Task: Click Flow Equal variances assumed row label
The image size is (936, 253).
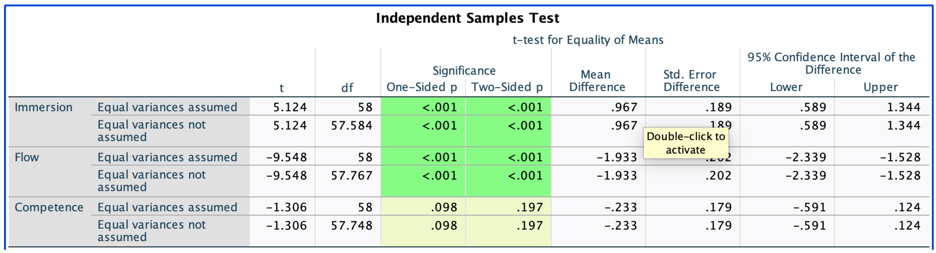Action: 167,157
